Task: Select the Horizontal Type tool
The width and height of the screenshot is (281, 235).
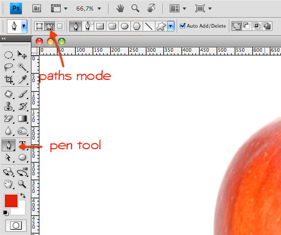Action: 22,144
